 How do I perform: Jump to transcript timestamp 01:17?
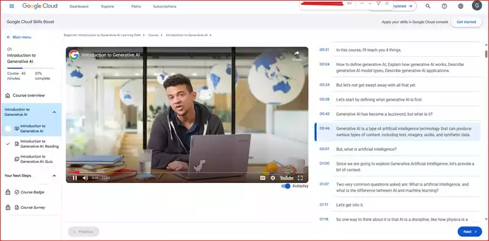click(x=325, y=204)
